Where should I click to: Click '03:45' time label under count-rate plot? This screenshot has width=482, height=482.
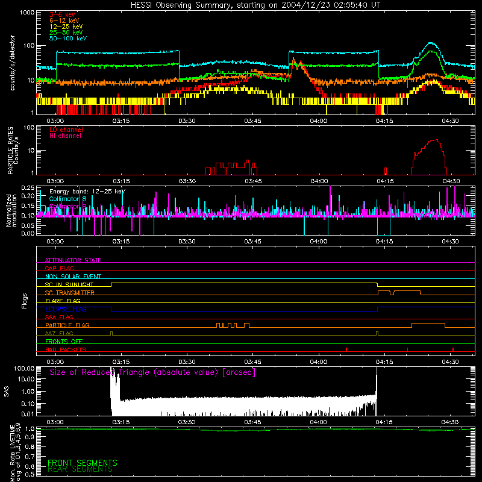point(252,121)
